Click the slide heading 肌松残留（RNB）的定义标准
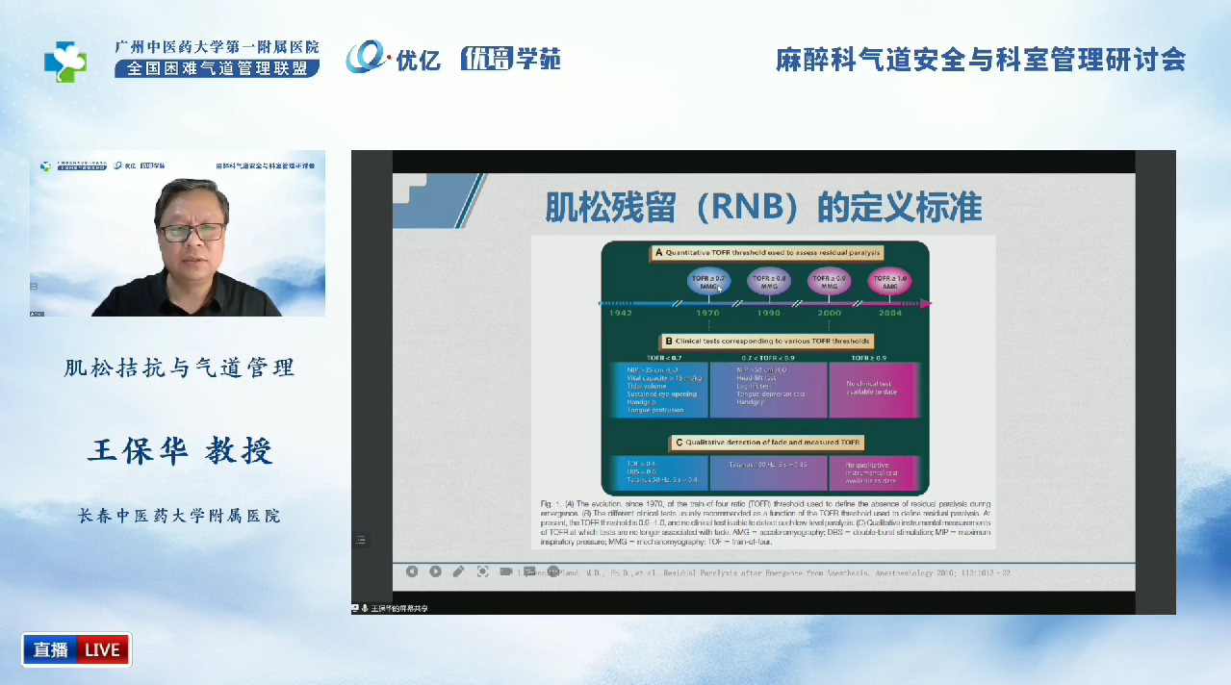 (764, 207)
